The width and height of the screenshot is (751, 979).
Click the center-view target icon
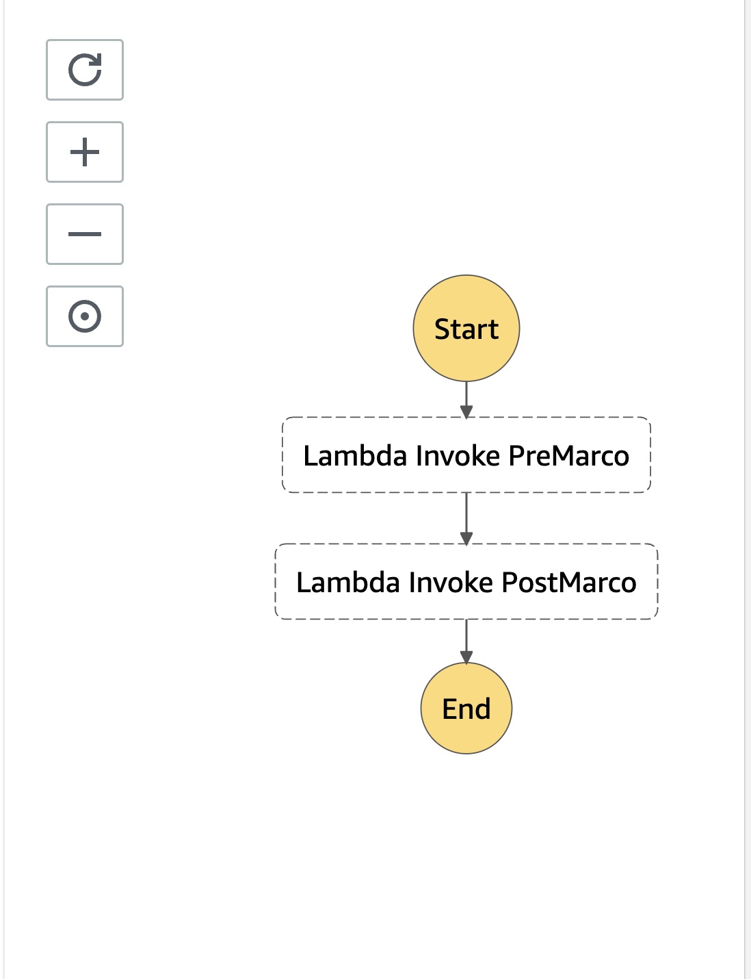click(x=84, y=316)
